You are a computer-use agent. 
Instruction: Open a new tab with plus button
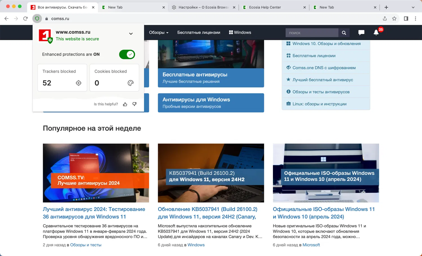click(x=386, y=7)
